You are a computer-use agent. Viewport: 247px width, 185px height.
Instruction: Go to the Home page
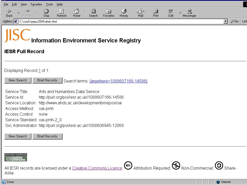point(77,13)
